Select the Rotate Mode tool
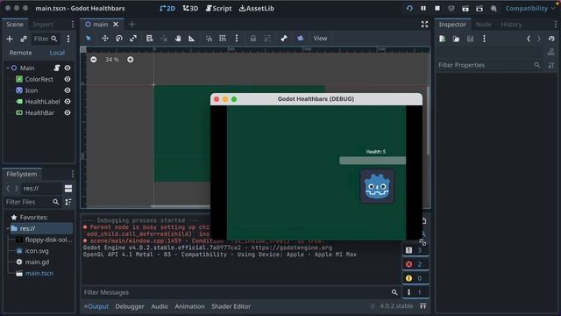Image resolution: width=561 pixels, height=316 pixels. [119, 39]
